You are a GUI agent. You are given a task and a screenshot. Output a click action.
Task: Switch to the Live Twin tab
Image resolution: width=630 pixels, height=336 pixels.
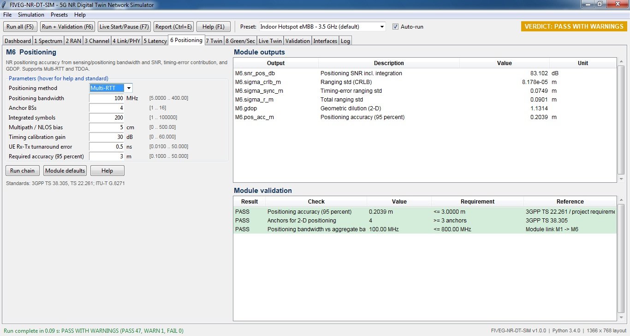270,41
